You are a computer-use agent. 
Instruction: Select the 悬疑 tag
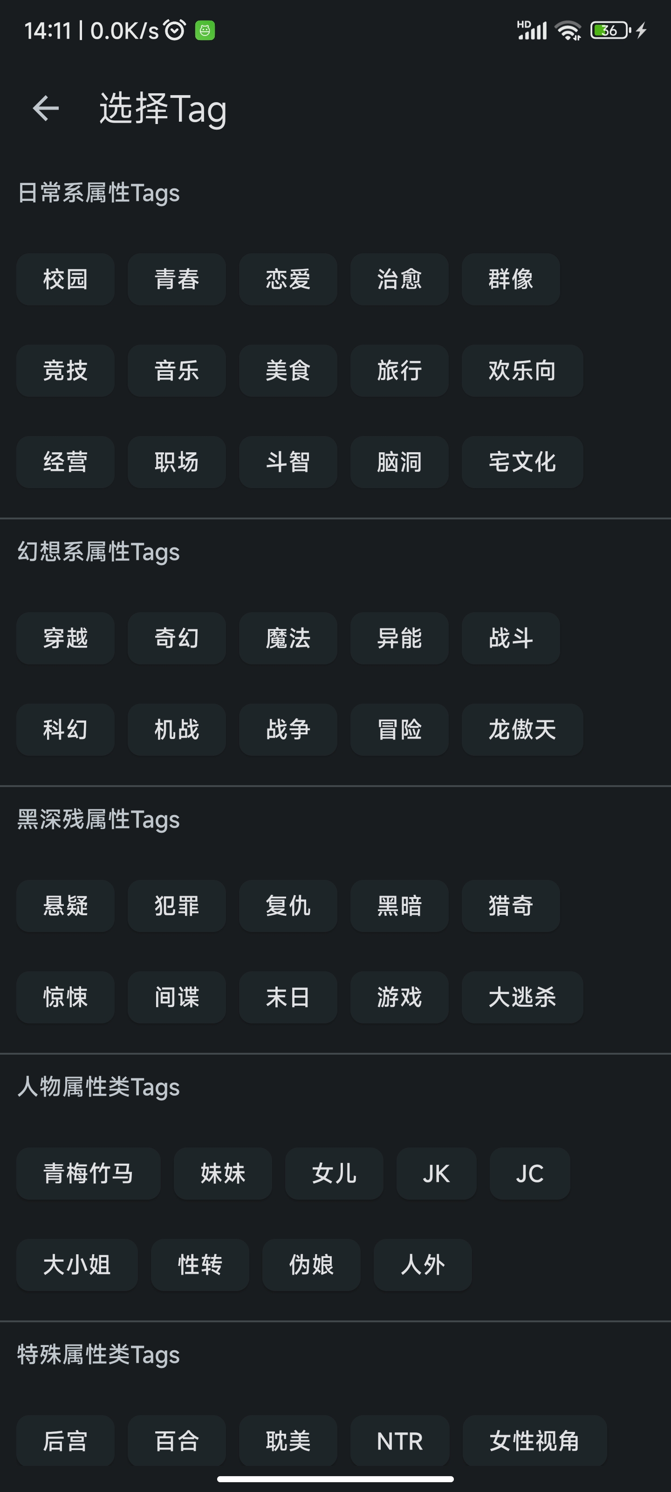(x=65, y=906)
